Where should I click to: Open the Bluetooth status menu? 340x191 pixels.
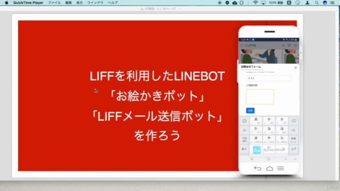[x=248, y=3]
